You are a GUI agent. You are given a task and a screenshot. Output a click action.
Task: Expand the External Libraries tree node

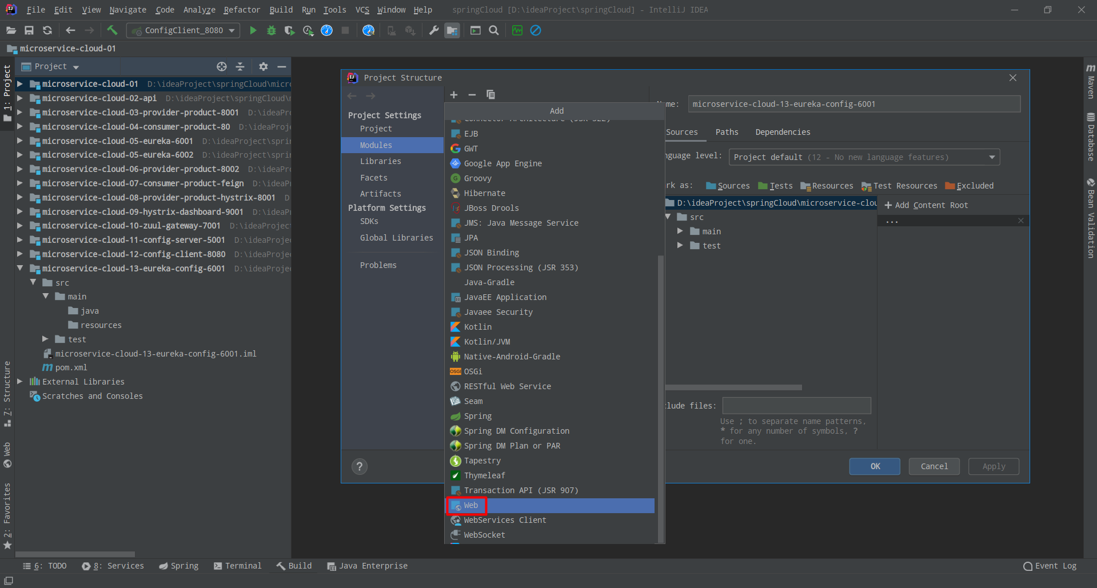pyautogui.click(x=20, y=382)
